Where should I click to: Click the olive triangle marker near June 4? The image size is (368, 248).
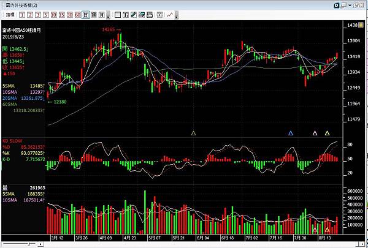click(193, 133)
